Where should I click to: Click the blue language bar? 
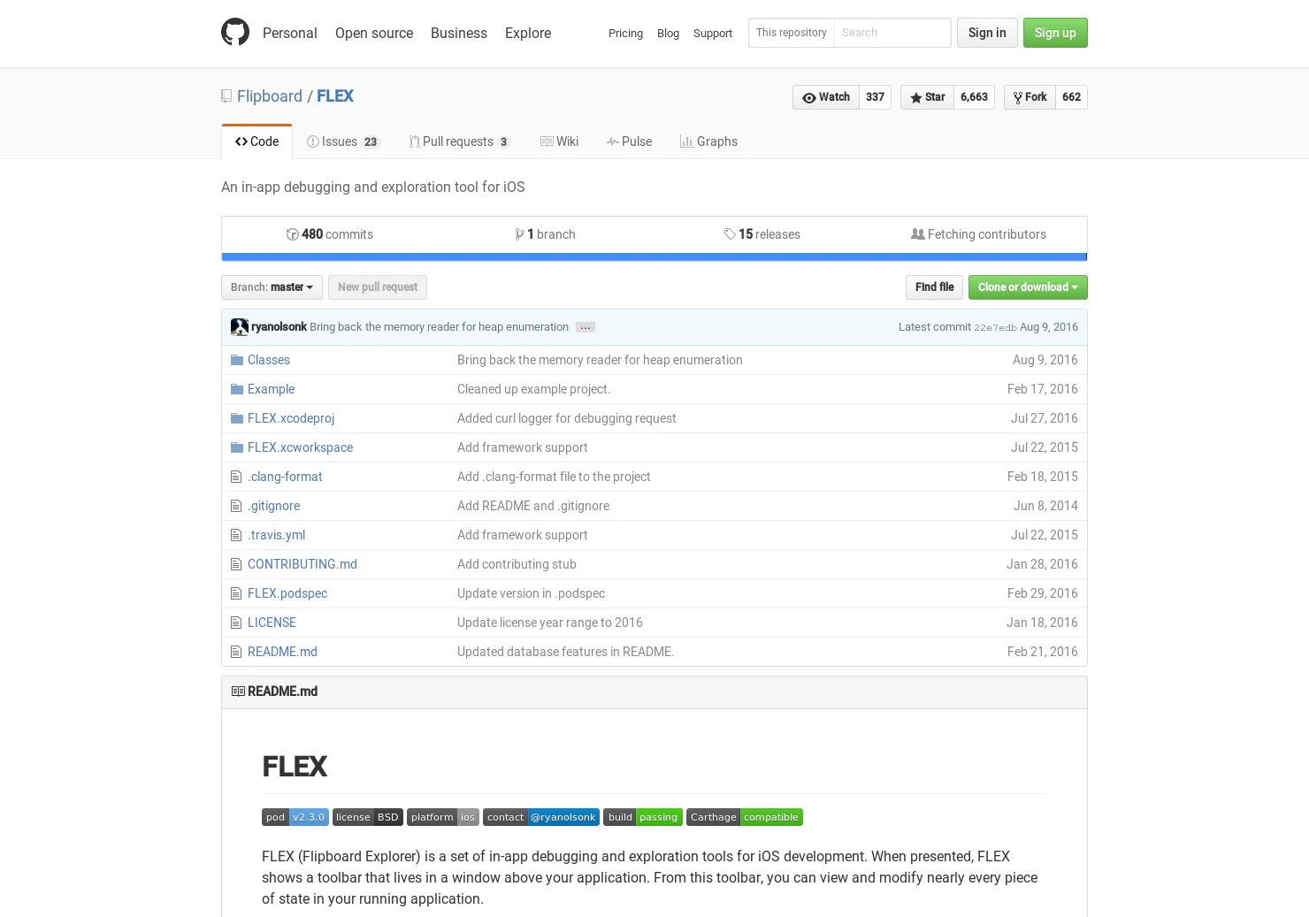pyautogui.click(x=654, y=257)
